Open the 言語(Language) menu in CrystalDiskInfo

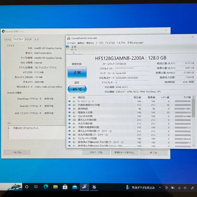135,43
